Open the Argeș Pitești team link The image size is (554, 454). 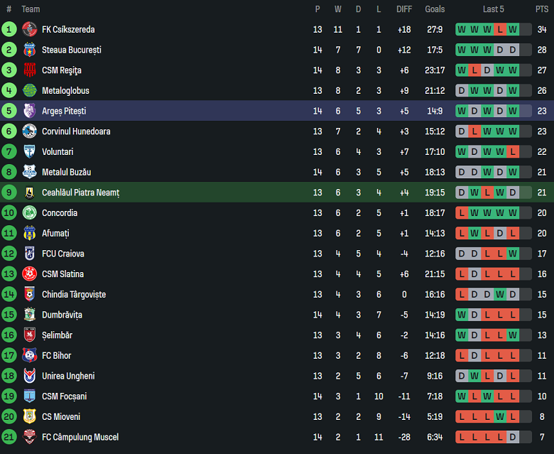coord(63,111)
